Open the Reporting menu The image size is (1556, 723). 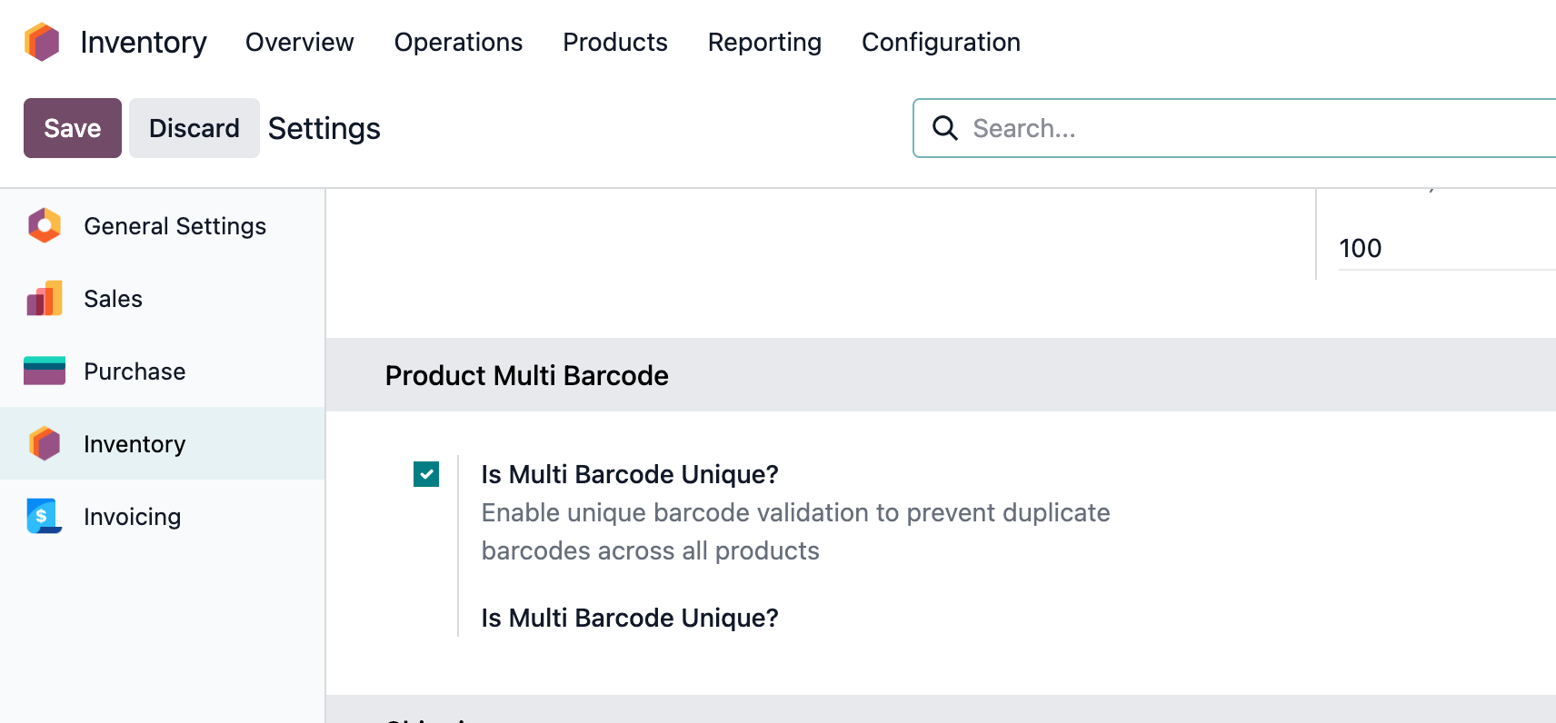[764, 42]
